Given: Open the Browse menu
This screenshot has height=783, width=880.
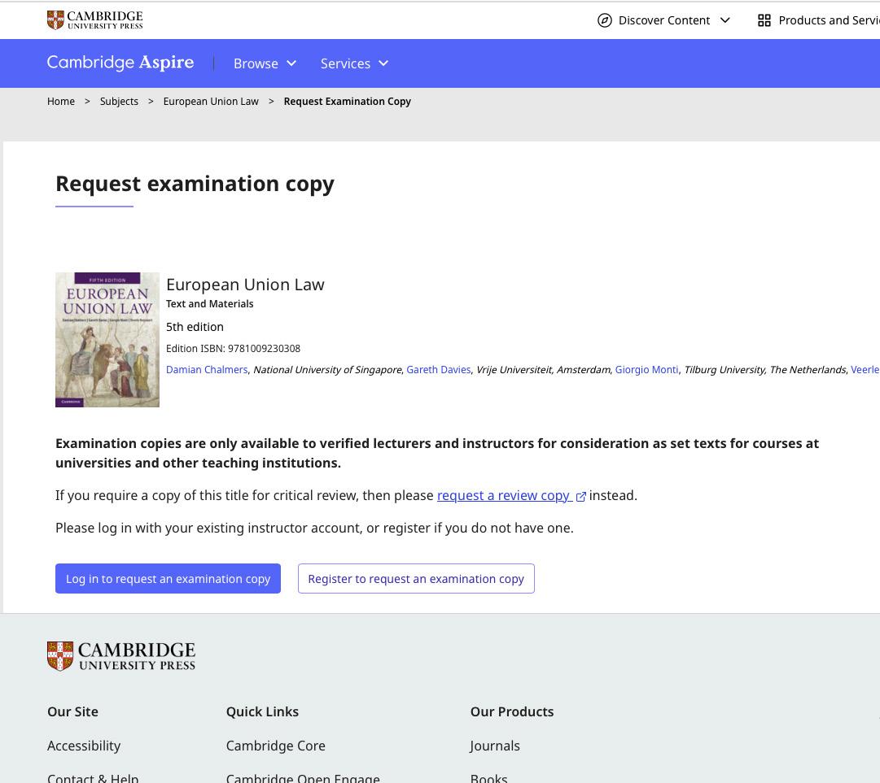Looking at the screenshot, I should 265,63.
